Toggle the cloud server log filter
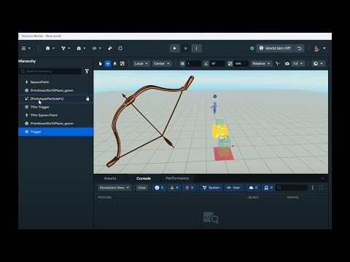Screen dimensions: 350x262 (x=253, y=188)
